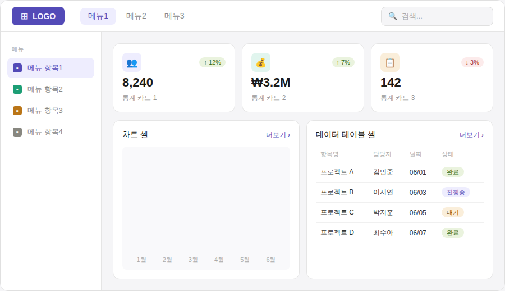Click assignee 최수아

(x=383, y=233)
